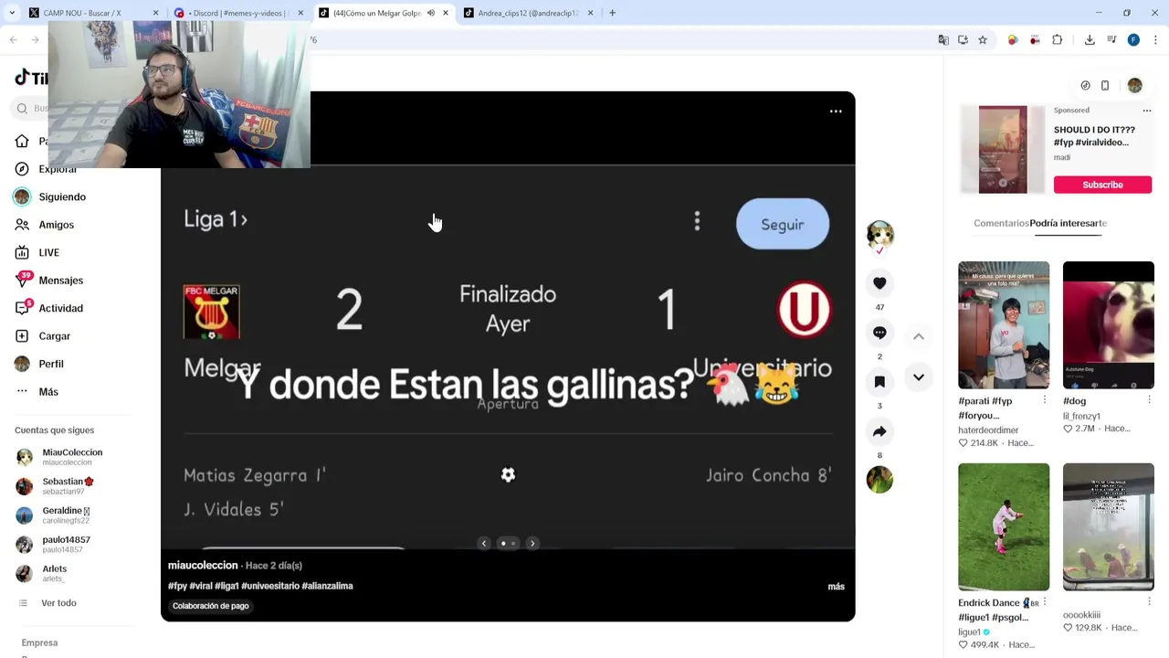Switch to the Comentarios tab

click(x=1001, y=223)
